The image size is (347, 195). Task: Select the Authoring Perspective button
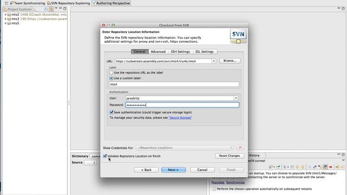[x=111, y=3]
